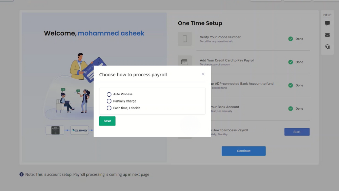Click the question mark icon beside the note
This screenshot has width=339, height=191.
coord(21,174)
